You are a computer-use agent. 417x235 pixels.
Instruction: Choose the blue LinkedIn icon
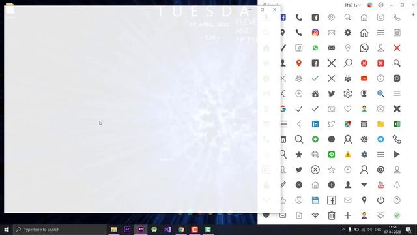315,124
